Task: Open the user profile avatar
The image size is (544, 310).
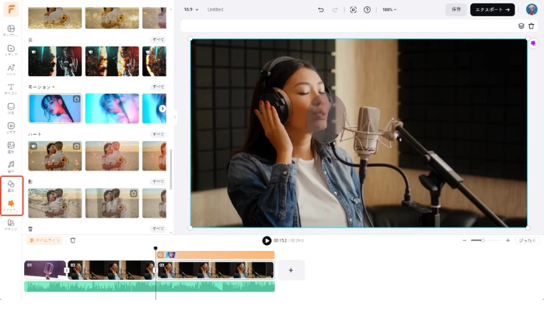Action: [x=532, y=9]
